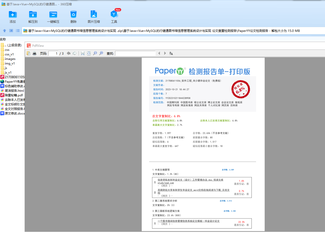Select the 全文对照报告 file

(x=12, y=109)
